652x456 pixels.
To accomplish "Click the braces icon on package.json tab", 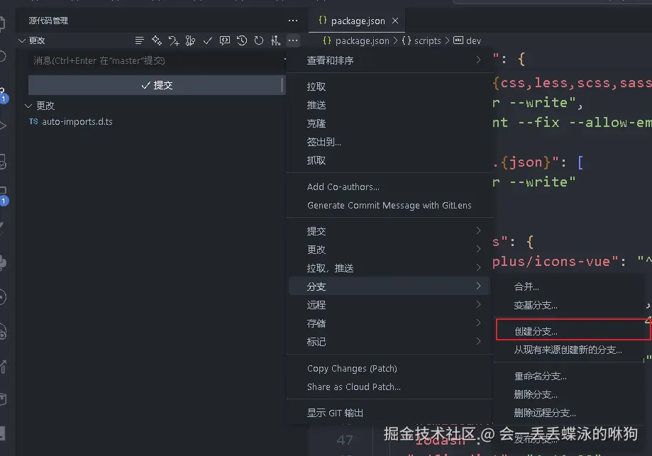I will [x=322, y=20].
